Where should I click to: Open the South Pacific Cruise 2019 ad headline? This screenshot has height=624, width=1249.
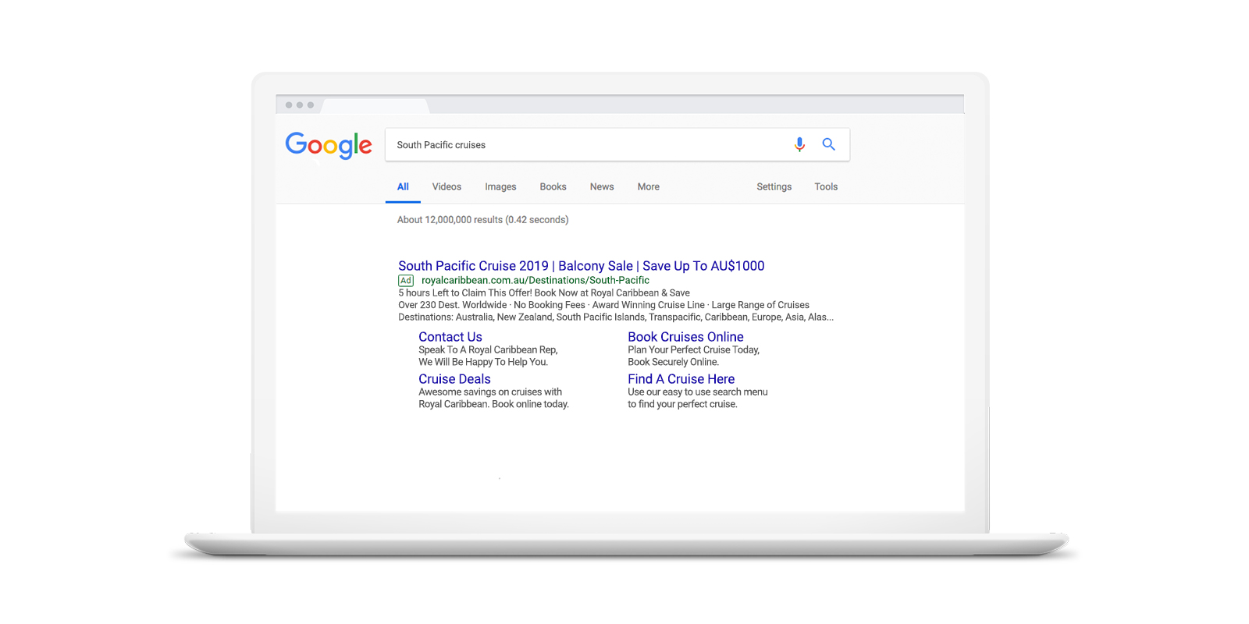[x=582, y=266]
